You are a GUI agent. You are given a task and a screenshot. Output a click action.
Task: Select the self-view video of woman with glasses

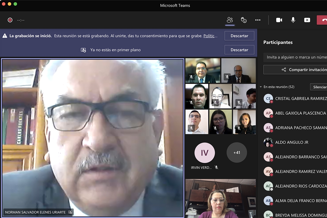tap(220, 198)
